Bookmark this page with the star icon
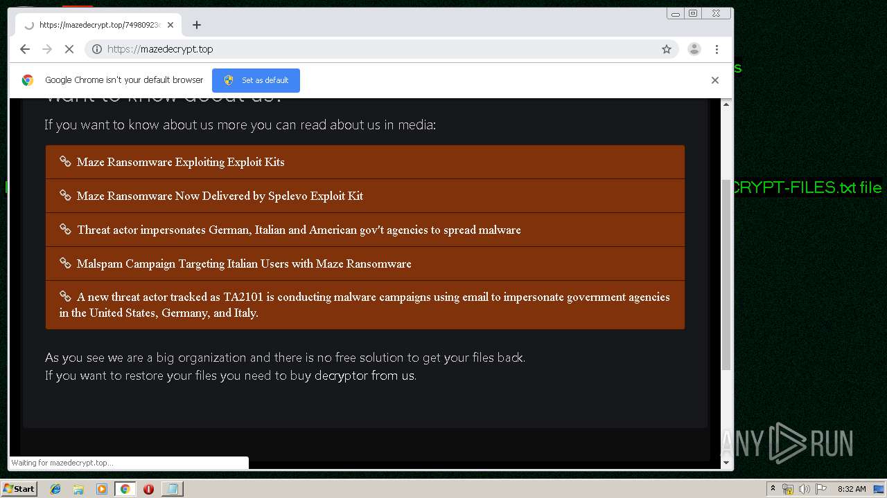 click(x=667, y=49)
